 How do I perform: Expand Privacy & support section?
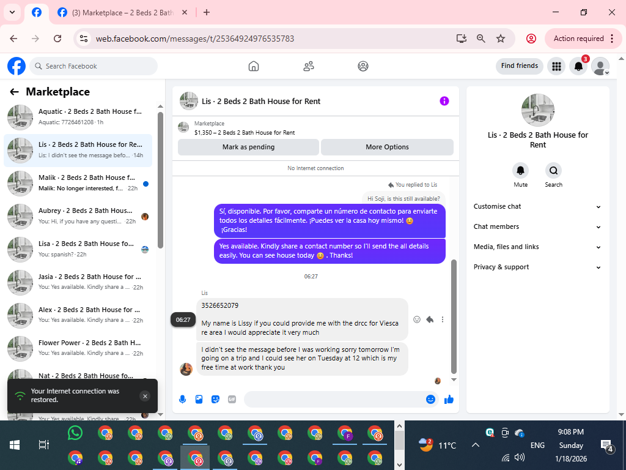click(537, 267)
